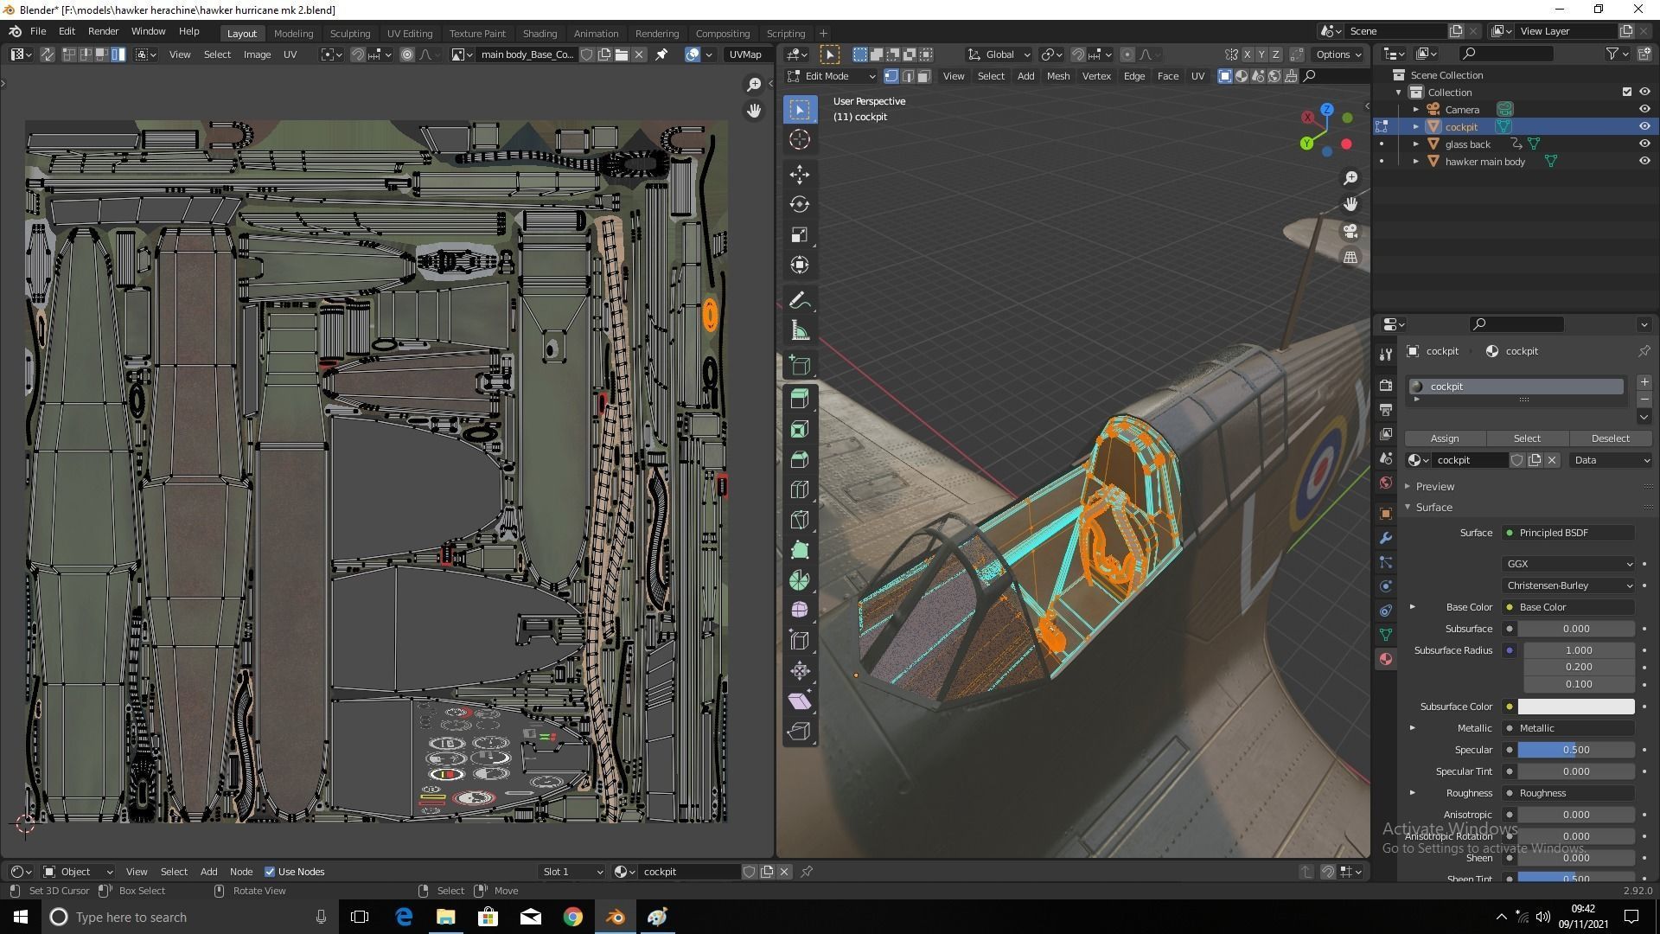Click the Select material button
Viewport: 1660px width, 934px height.
click(x=1526, y=438)
